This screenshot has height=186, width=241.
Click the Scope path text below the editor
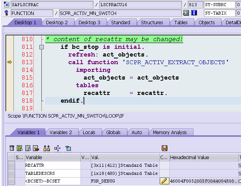[66, 116]
